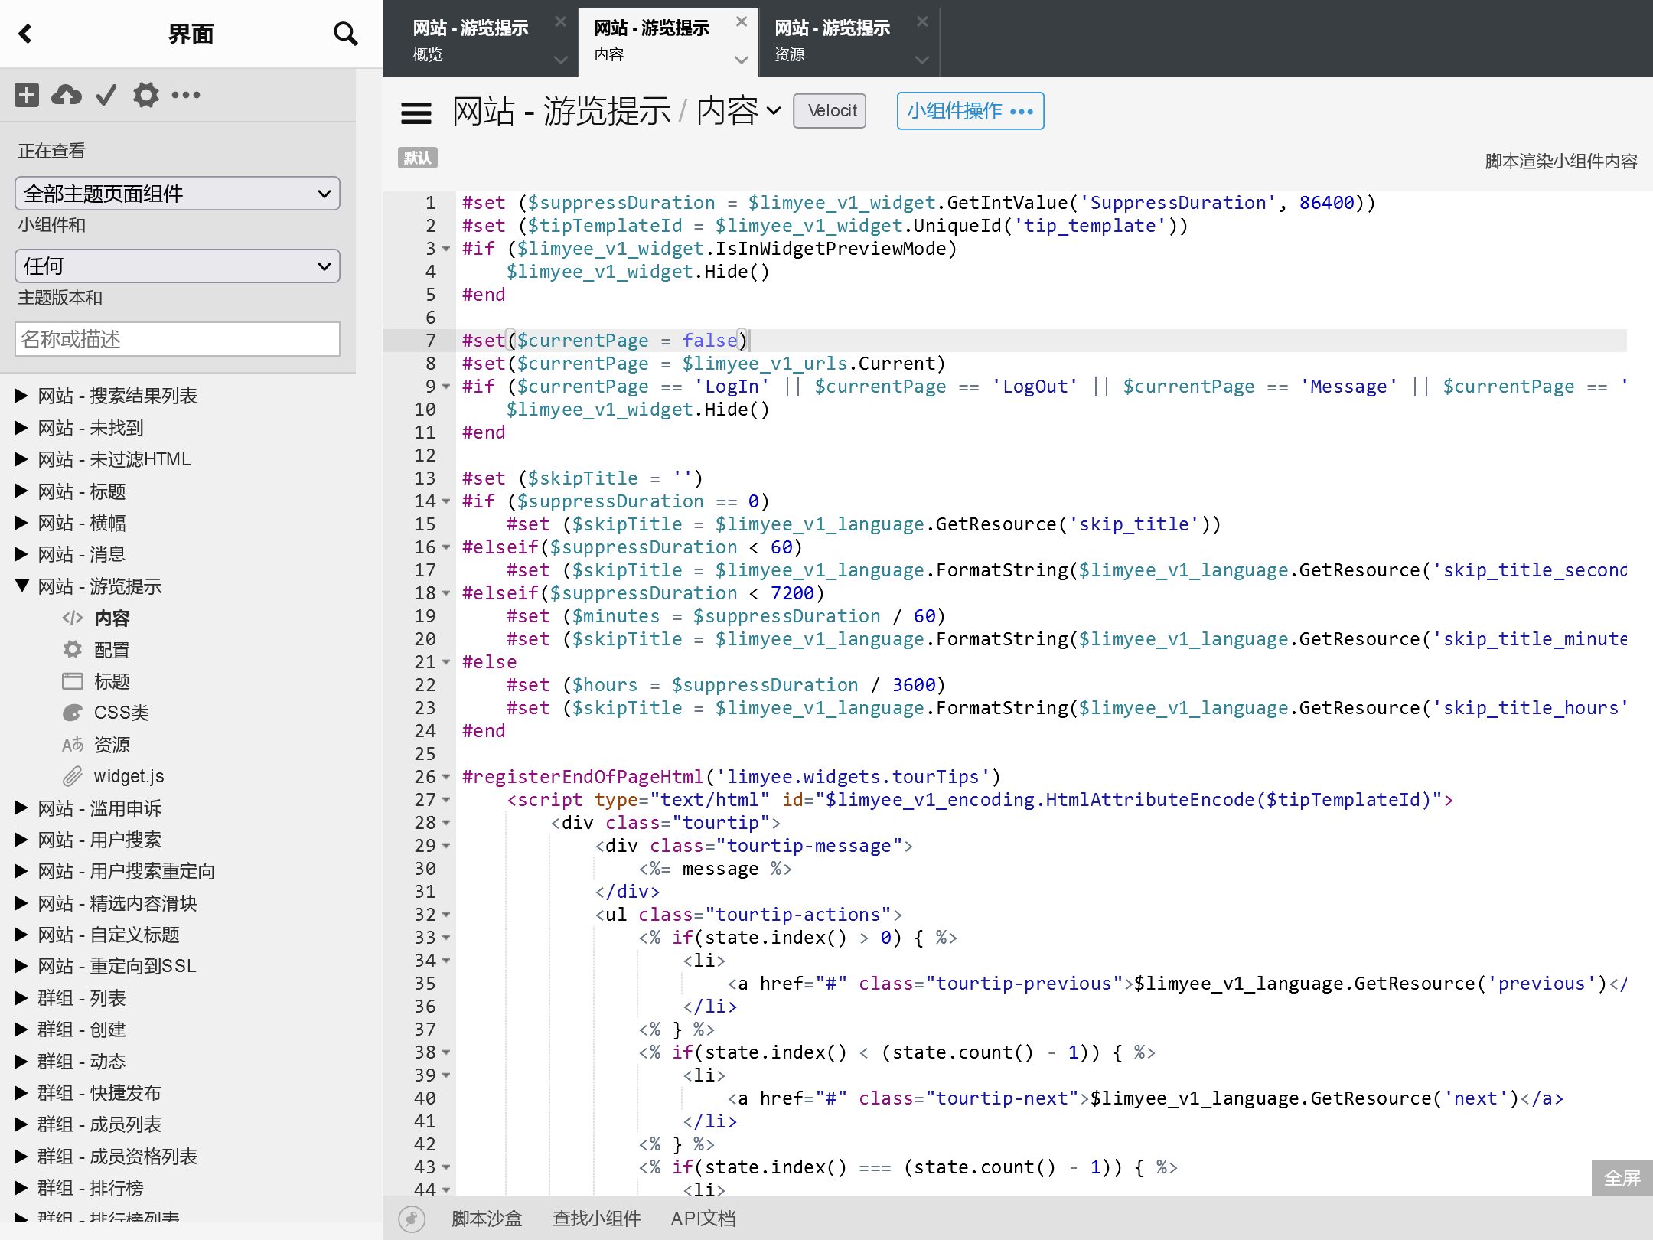The image size is (1653, 1240).
Task: Click the script sandbox icon at bottom
Action: point(412,1218)
